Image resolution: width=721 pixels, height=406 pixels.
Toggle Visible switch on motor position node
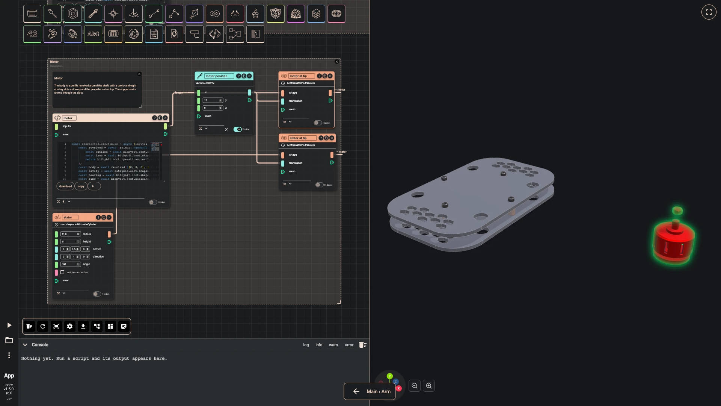point(238,129)
